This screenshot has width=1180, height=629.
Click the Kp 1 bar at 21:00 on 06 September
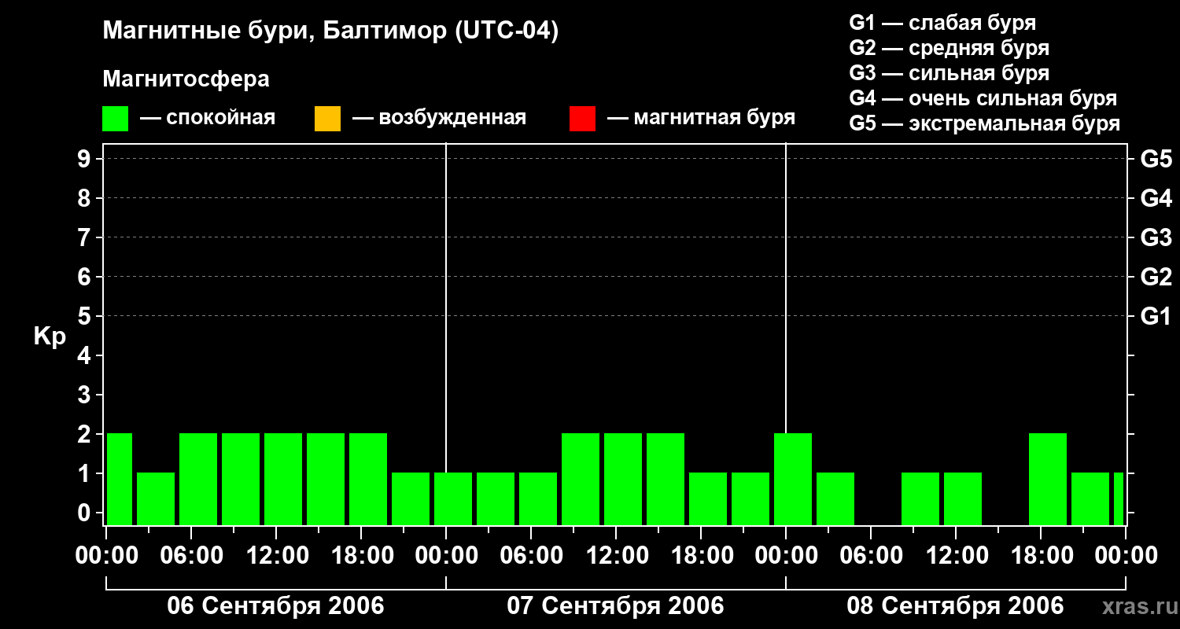pos(411,498)
